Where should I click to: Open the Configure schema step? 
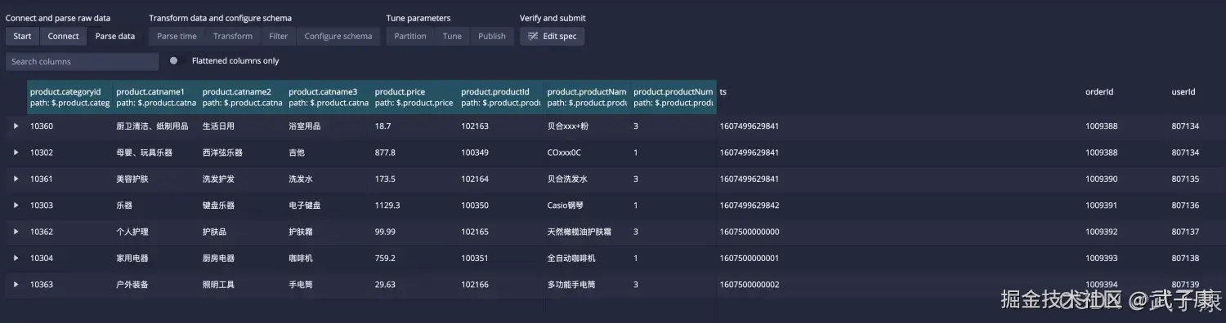point(338,36)
